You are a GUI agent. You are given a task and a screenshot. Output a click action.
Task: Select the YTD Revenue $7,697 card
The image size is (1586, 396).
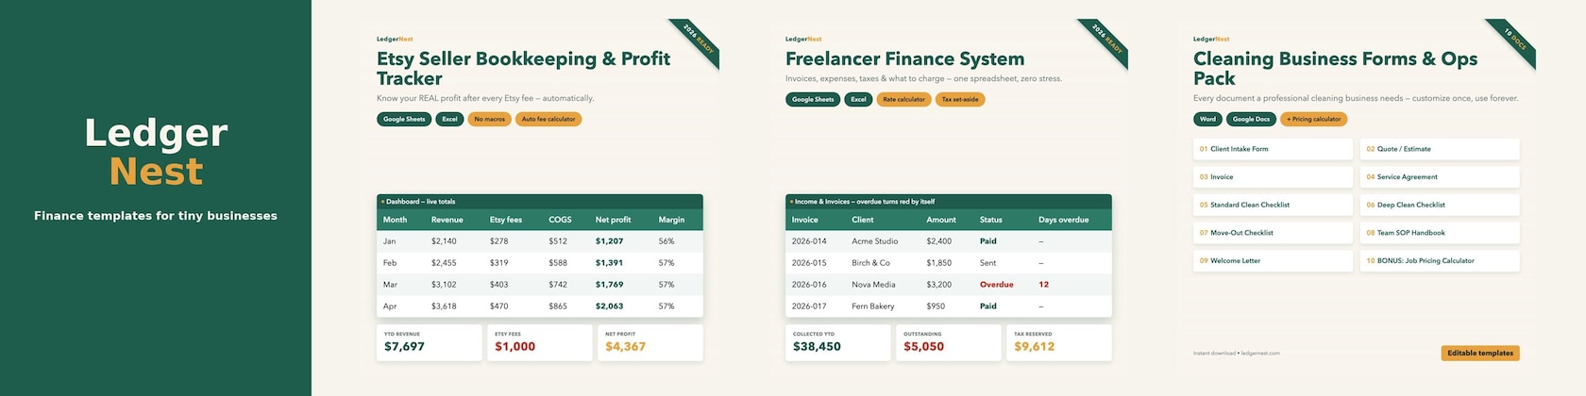429,342
